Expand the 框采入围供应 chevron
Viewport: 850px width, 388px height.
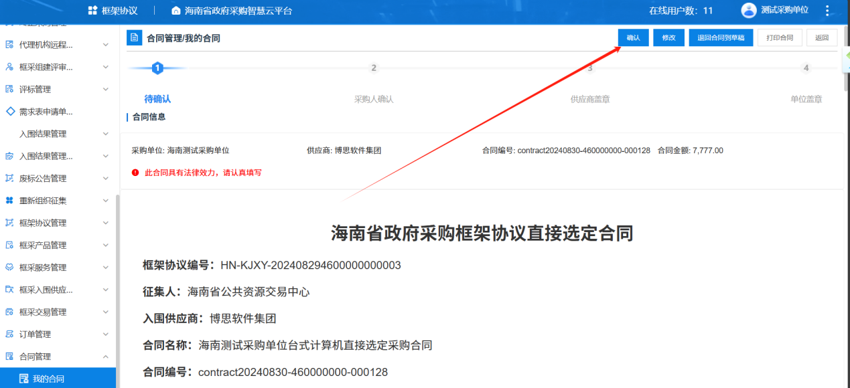105,290
